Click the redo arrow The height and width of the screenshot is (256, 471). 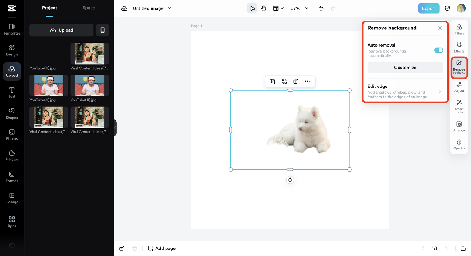pyautogui.click(x=333, y=8)
